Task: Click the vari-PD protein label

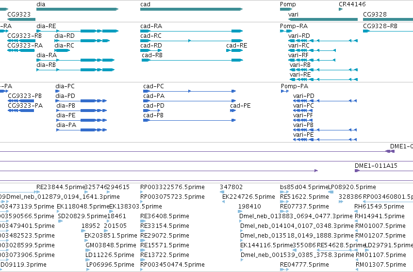Action: [304, 96]
